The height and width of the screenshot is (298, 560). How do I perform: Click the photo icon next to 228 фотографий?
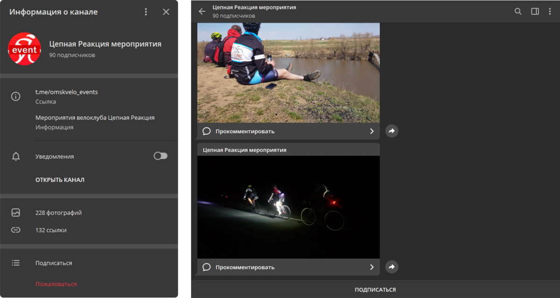pos(16,212)
